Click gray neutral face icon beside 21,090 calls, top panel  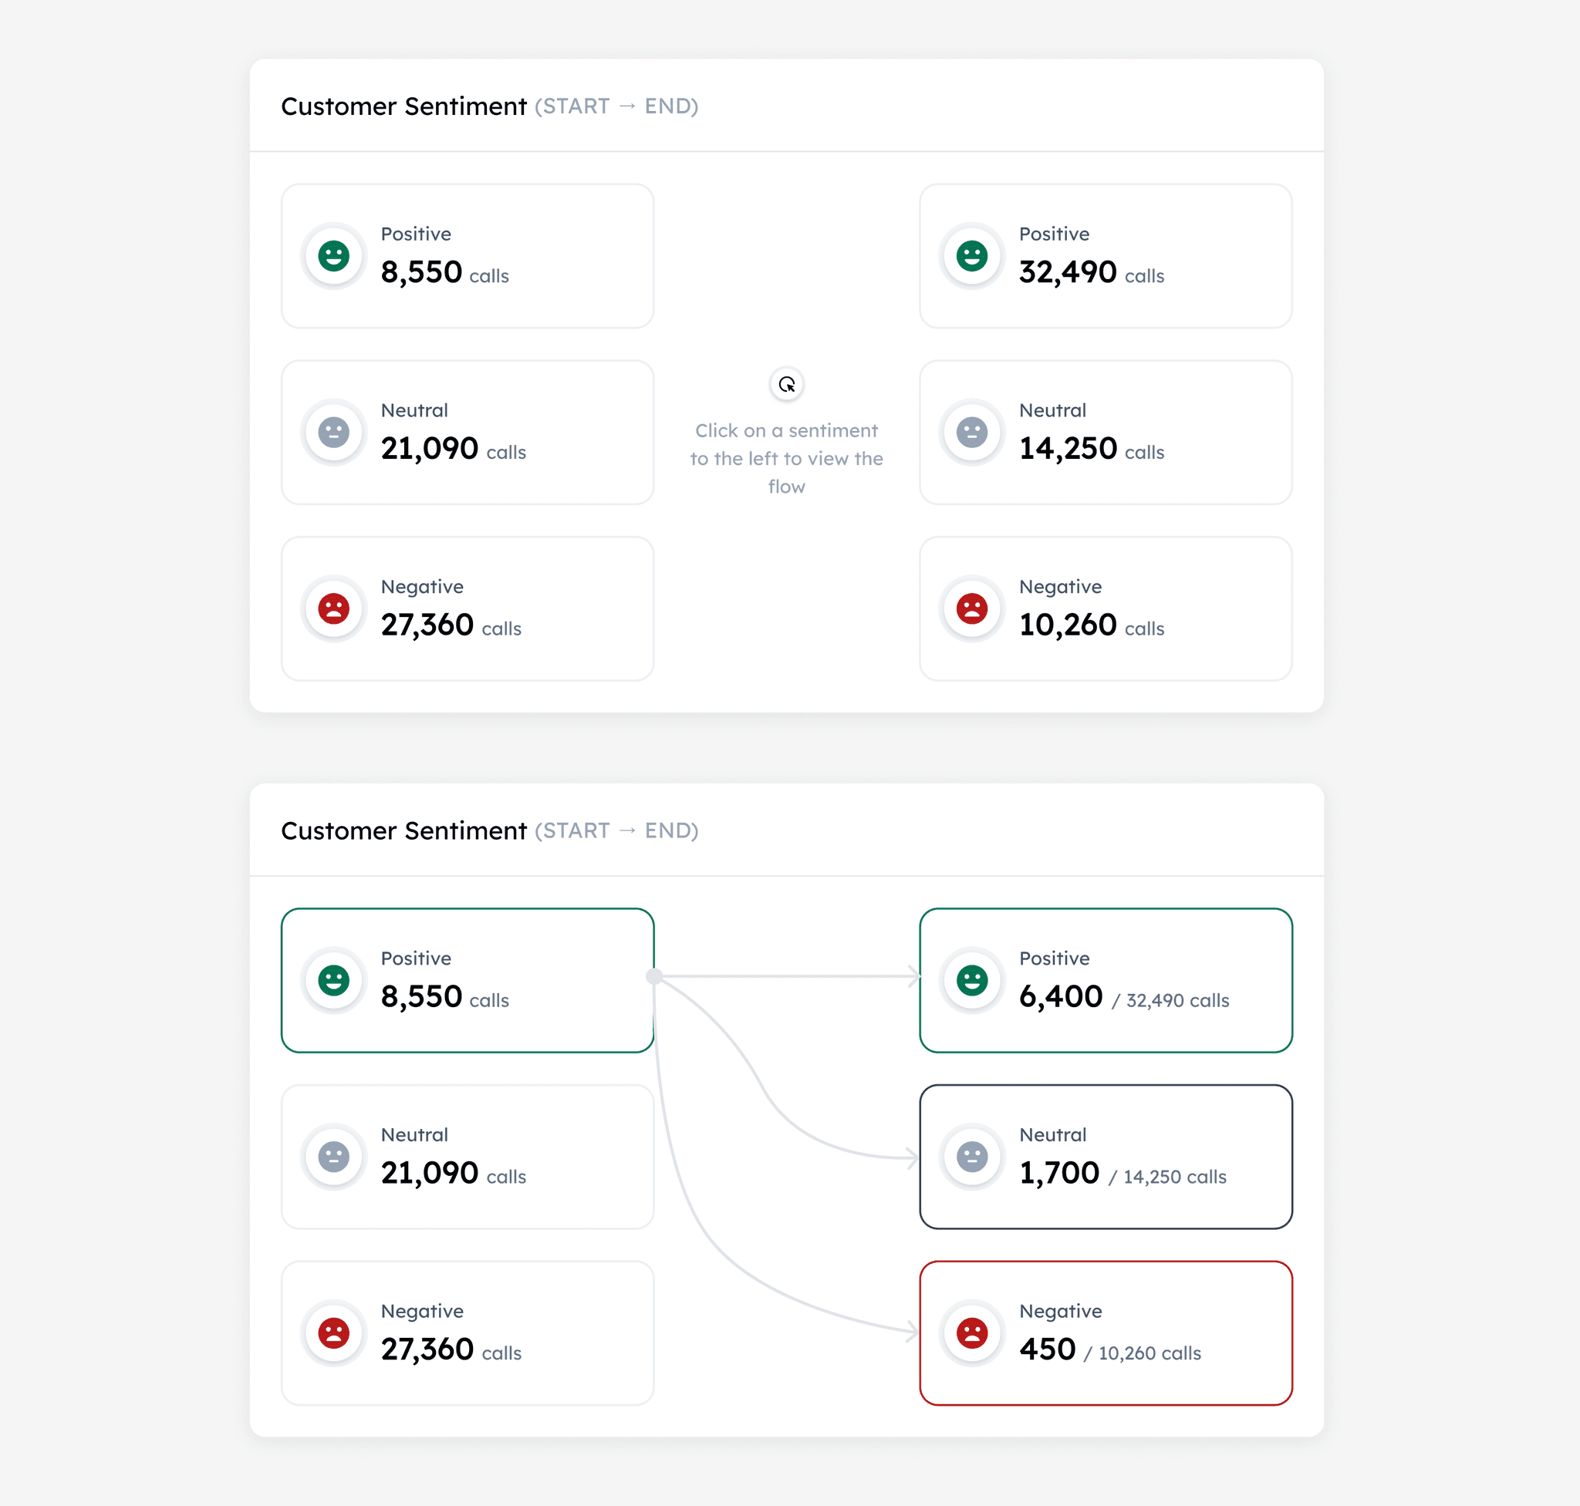(333, 433)
